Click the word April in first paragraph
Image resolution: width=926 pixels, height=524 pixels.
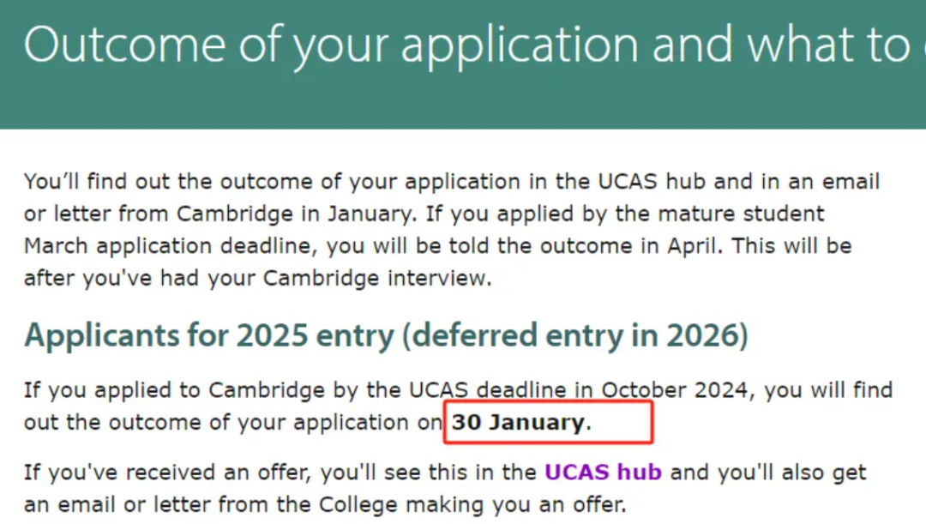coord(694,246)
